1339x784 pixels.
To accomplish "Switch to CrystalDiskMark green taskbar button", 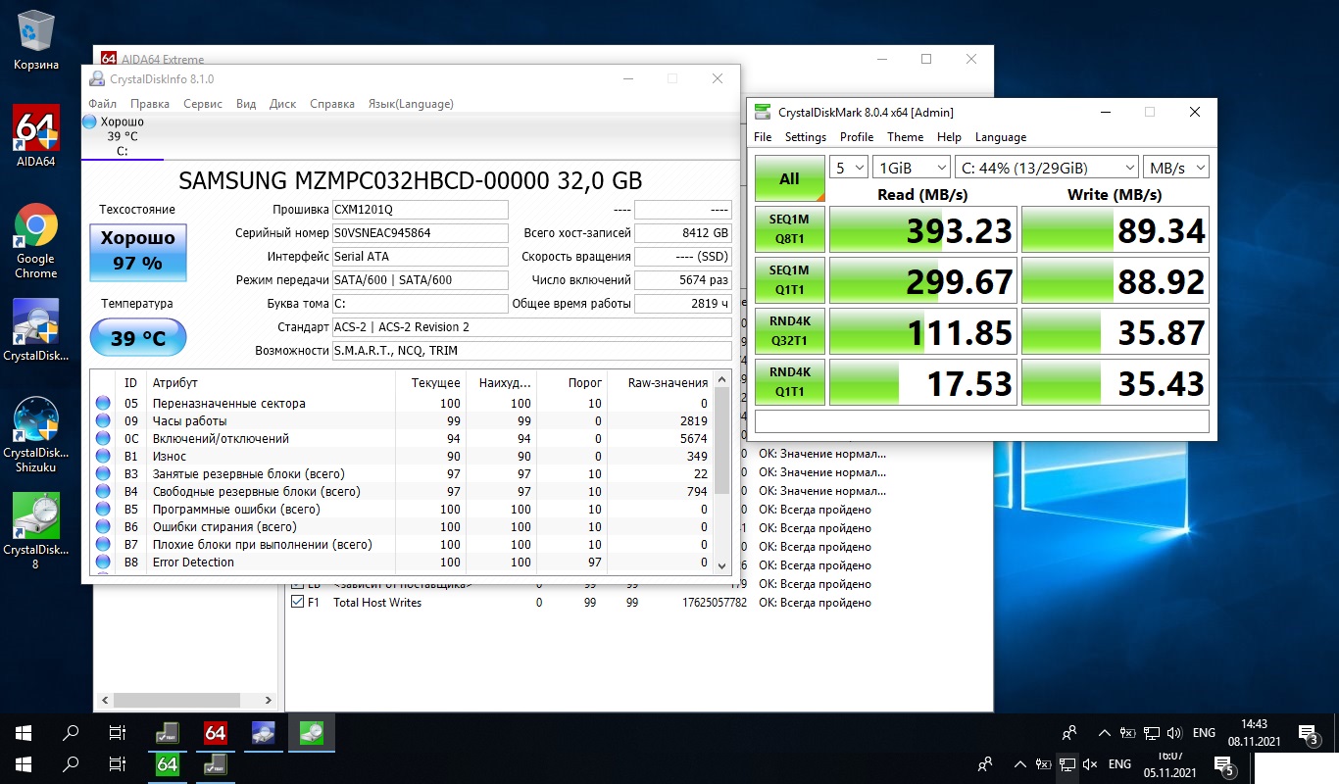I will [x=312, y=732].
